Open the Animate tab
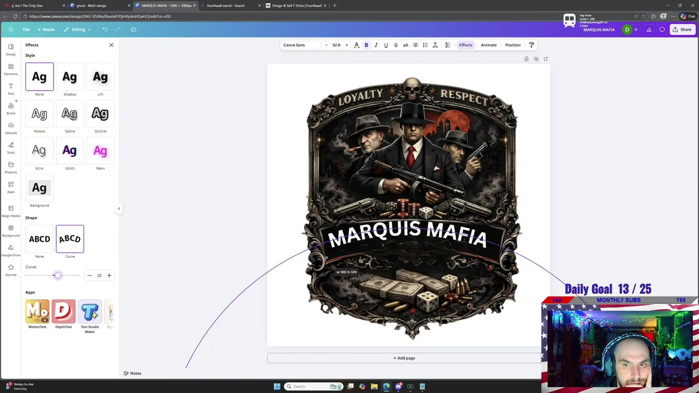This screenshot has width=699, height=393. (x=489, y=45)
